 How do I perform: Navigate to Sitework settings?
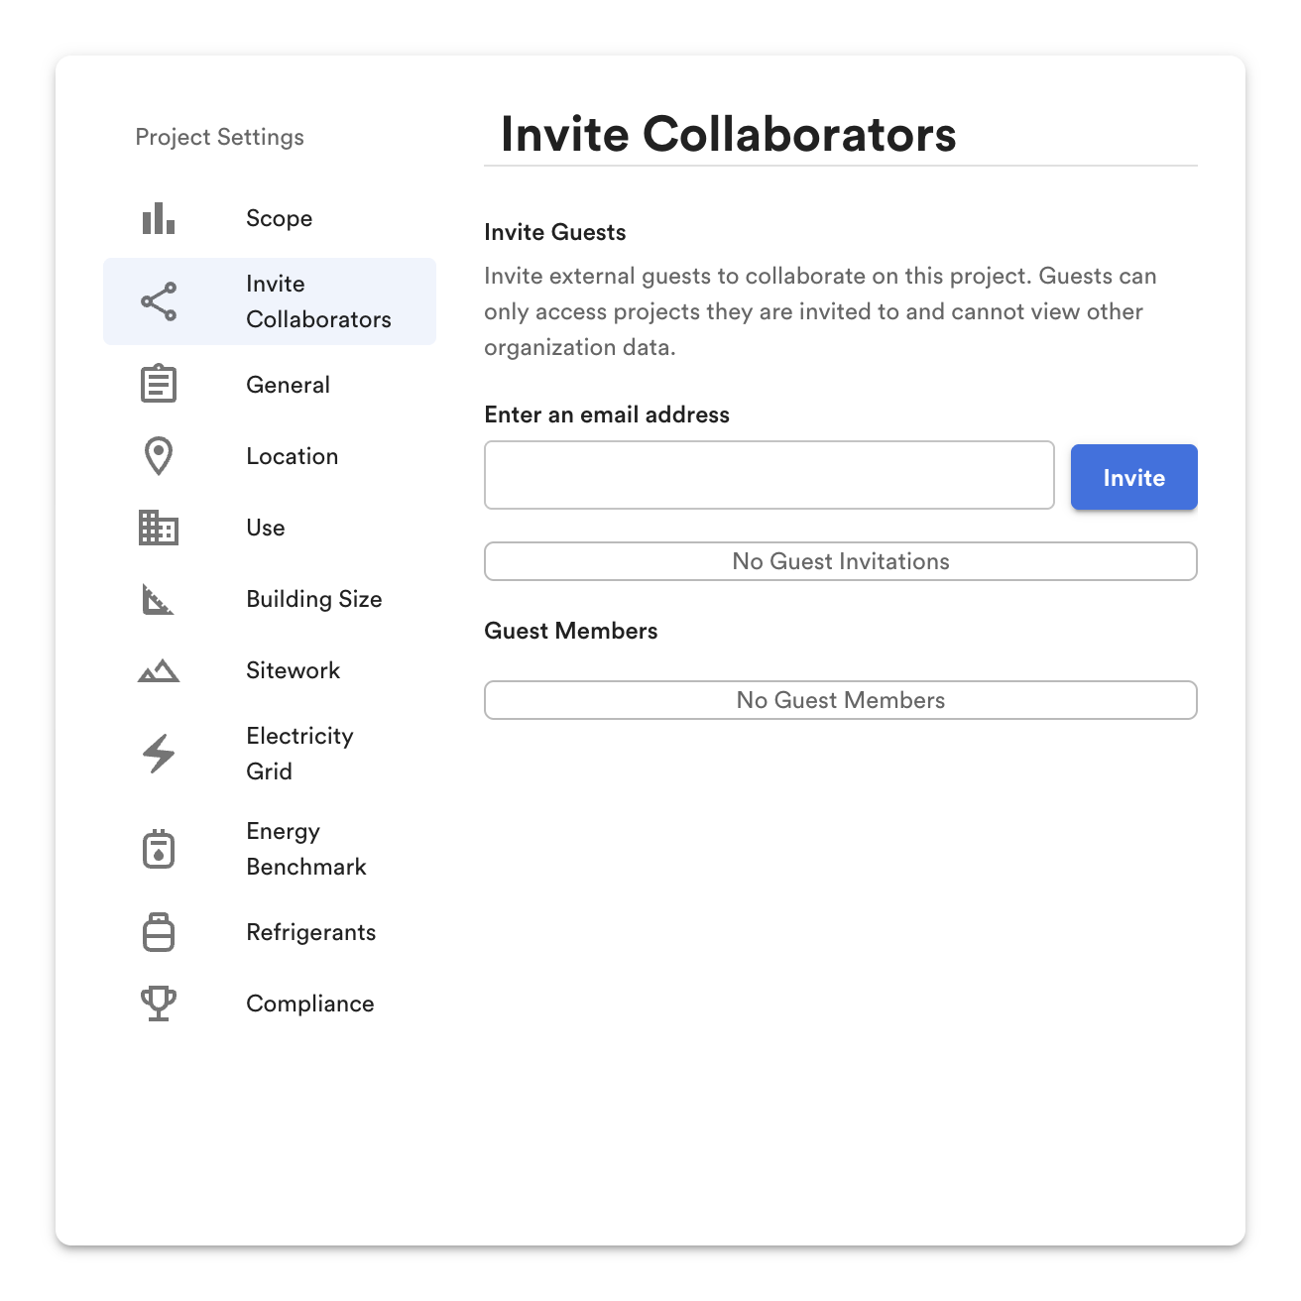tap(270, 670)
